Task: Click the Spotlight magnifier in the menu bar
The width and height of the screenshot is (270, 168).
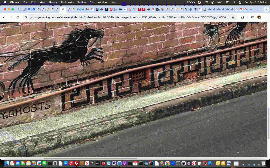Action: pos(234,2)
